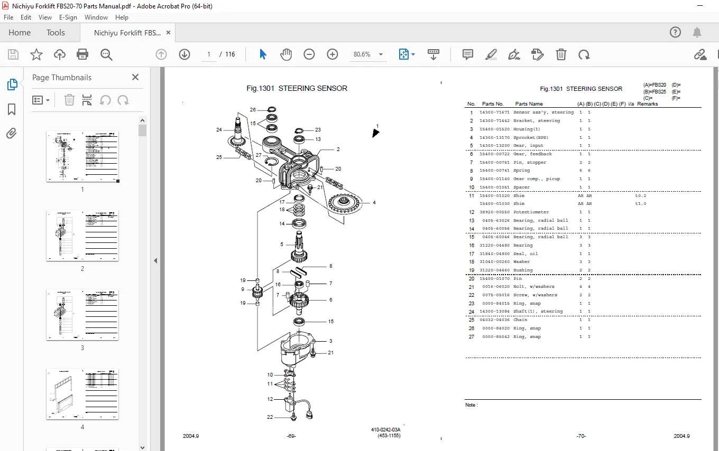
Task: Click the "Chain" part name
Action: (520, 320)
